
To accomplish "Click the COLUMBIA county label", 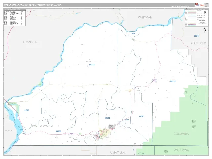I will (x=181, y=134).
